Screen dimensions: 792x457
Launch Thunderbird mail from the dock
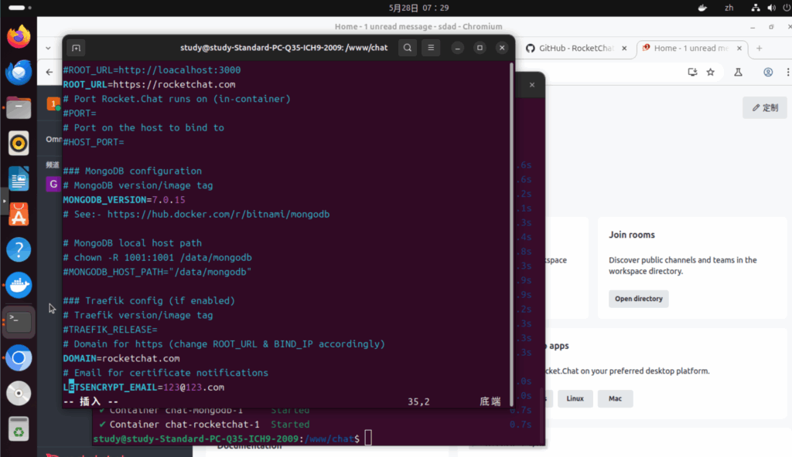point(19,72)
